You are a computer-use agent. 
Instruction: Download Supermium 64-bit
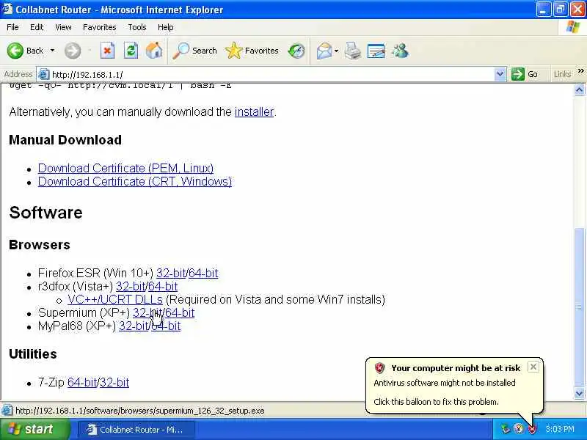point(180,312)
